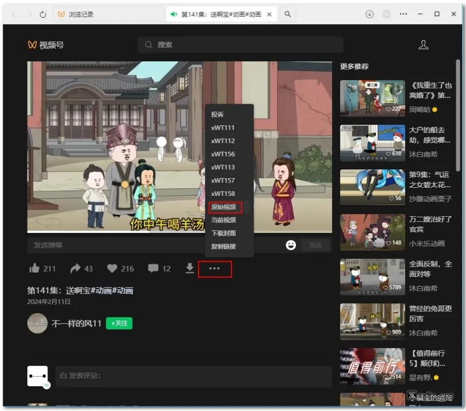The image size is (466, 411).
Task: Select 当前视频 menu item
Action: 229,220
